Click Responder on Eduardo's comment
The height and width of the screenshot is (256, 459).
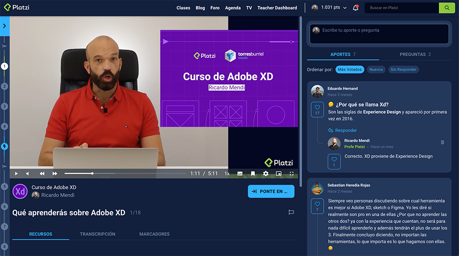pyautogui.click(x=342, y=130)
